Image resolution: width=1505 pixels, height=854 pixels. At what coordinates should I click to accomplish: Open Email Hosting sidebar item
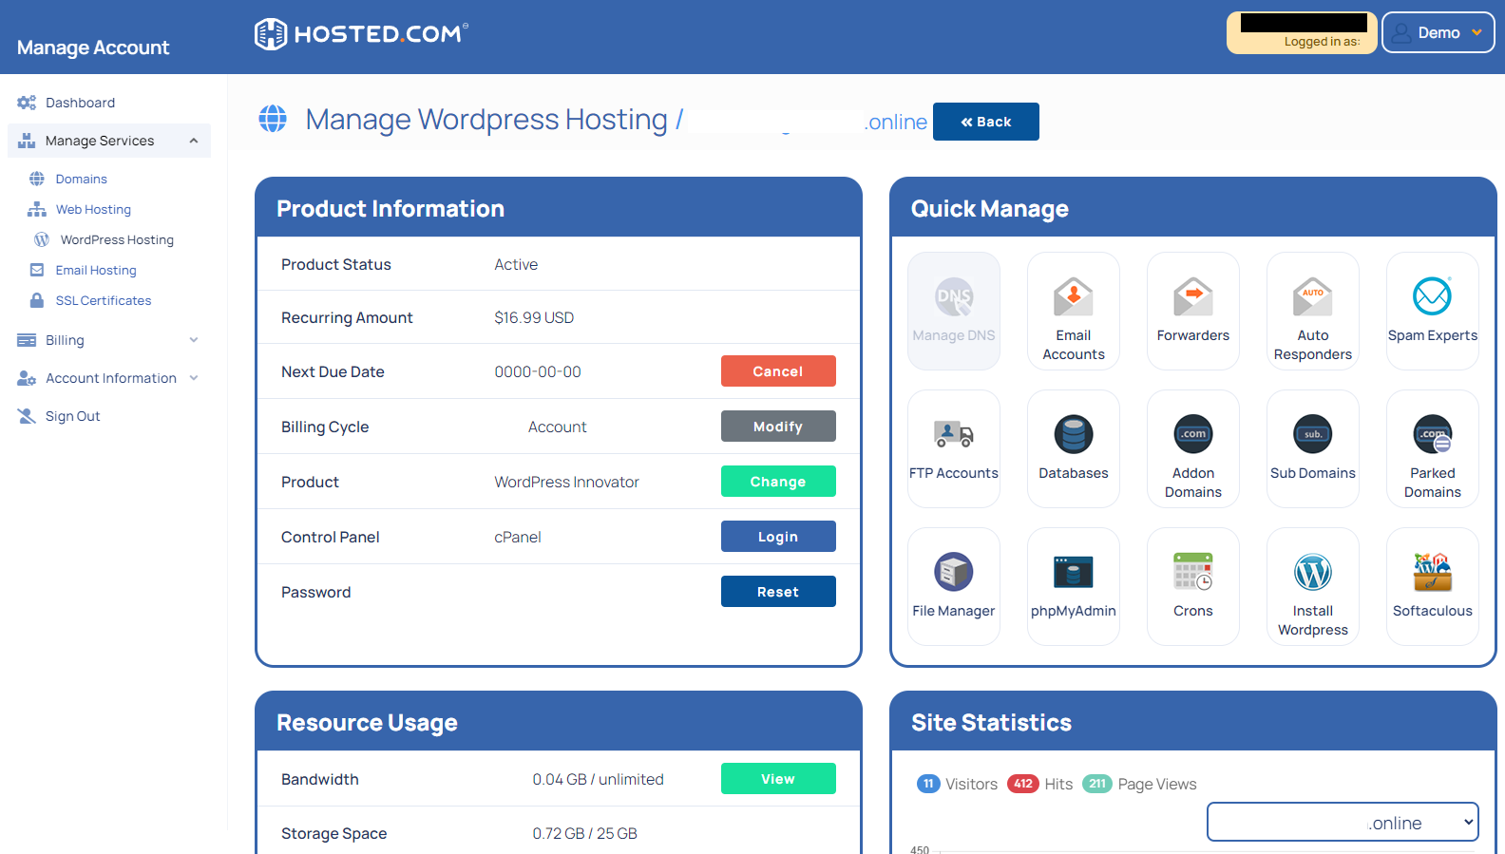tap(96, 270)
